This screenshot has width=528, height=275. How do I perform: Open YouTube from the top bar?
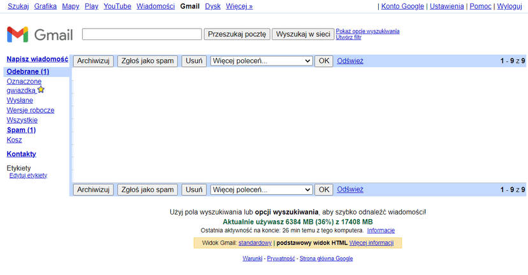tap(117, 6)
